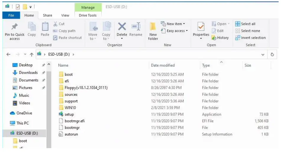281x157 pixels.
Task: Expand the Delete dropdown arrow
Action: 122,38
